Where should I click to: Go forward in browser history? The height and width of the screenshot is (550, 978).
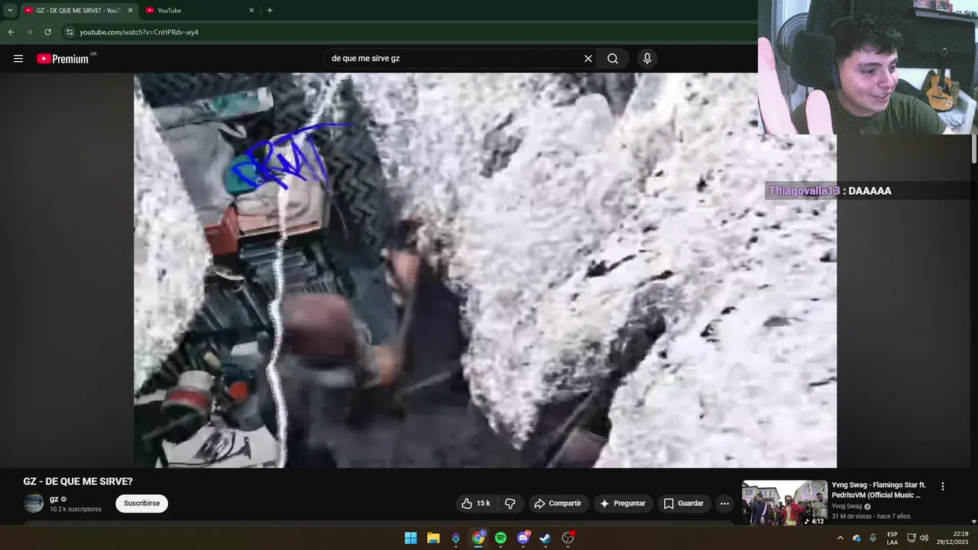29,32
